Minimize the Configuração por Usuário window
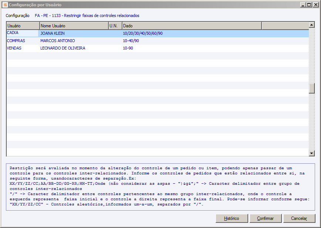 point(303,5)
